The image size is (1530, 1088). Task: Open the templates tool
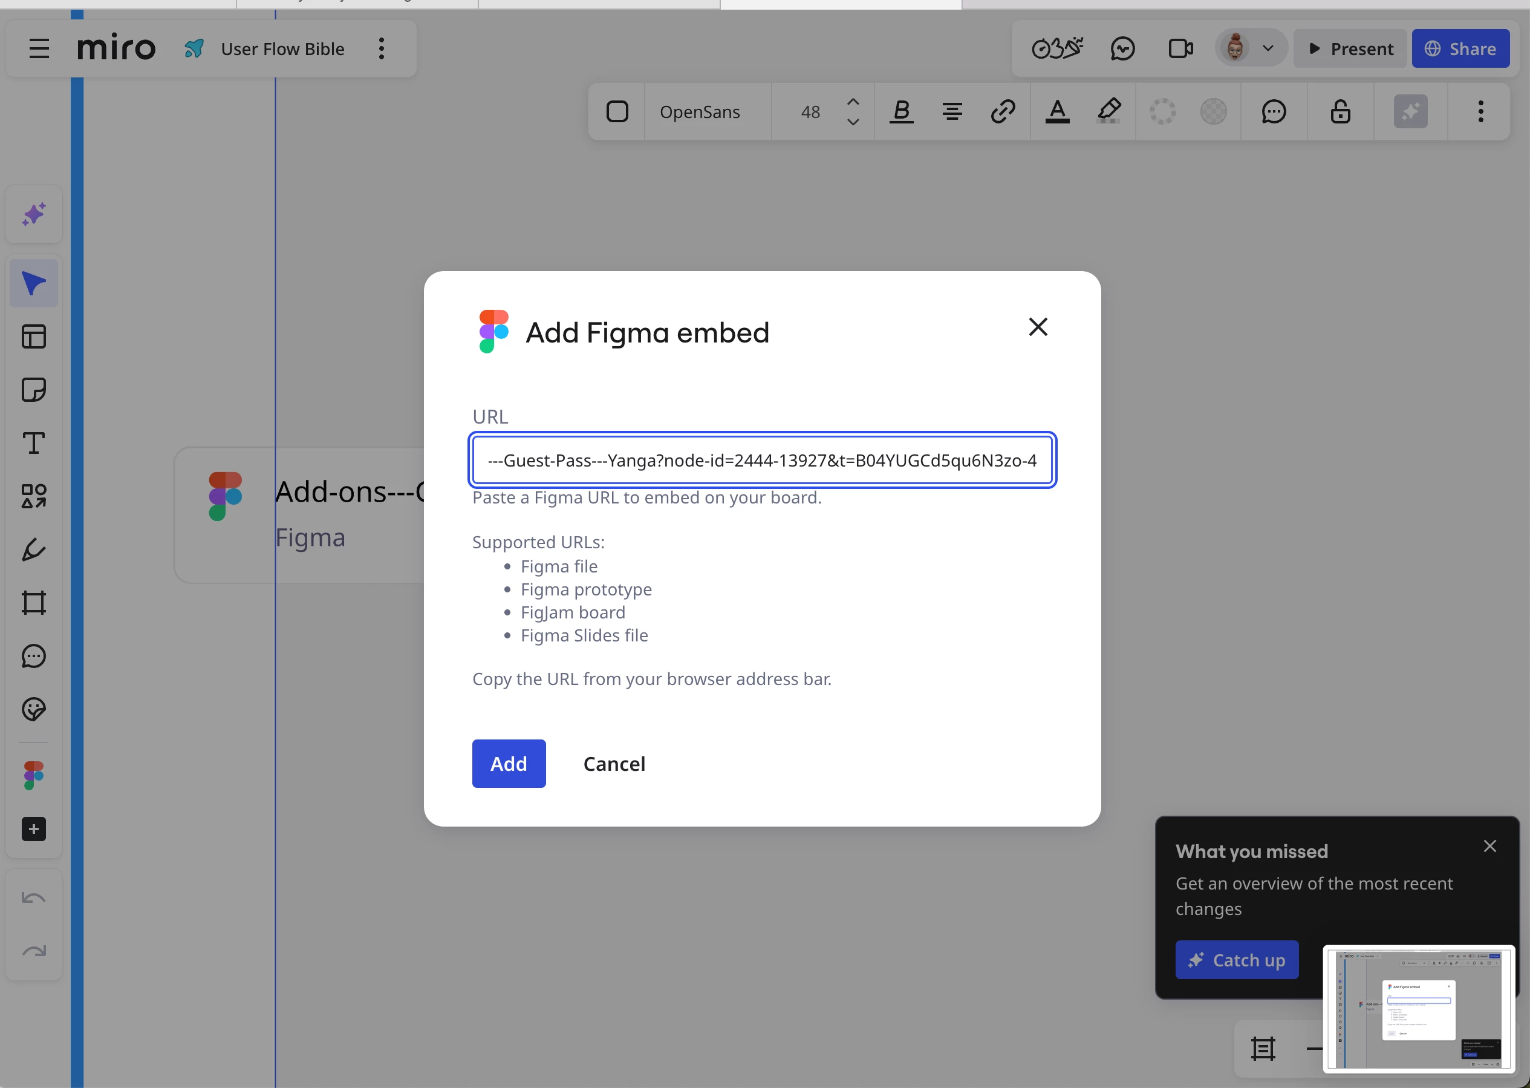[33, 336]
